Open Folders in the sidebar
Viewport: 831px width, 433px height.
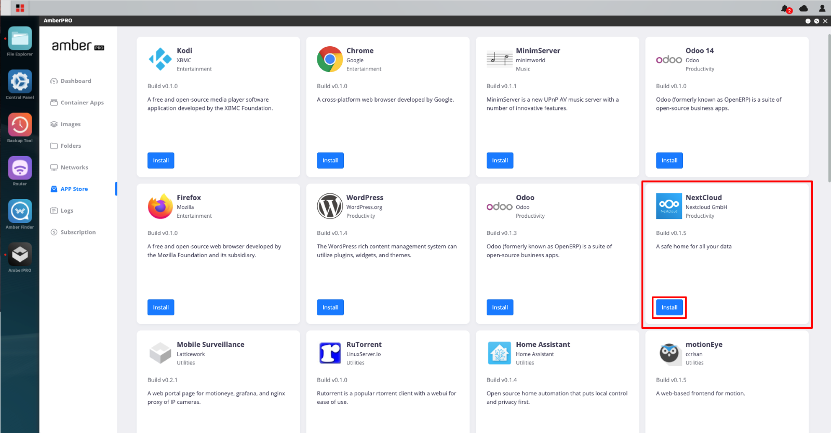click(x=65, y=146)
